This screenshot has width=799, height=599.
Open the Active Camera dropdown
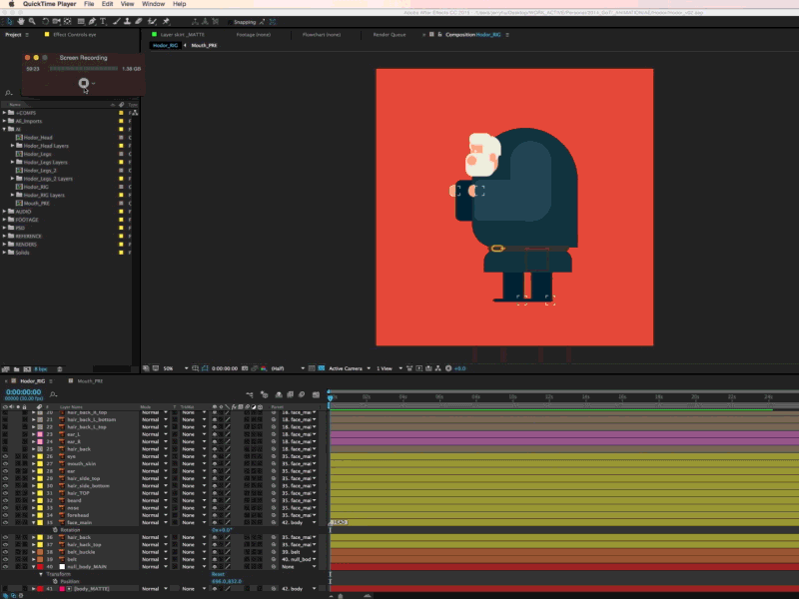[349, 368]
